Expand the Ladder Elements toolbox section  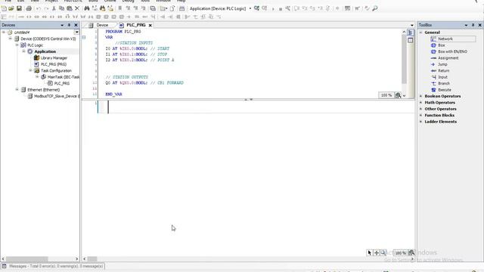click(420, 122)
